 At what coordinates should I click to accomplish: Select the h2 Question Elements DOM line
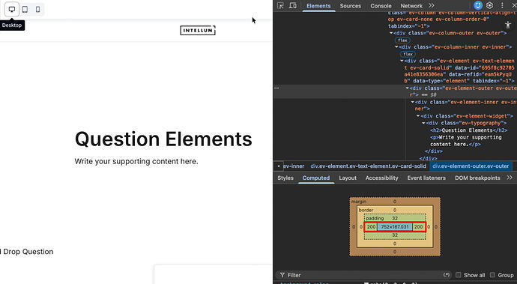coord(468,130)
